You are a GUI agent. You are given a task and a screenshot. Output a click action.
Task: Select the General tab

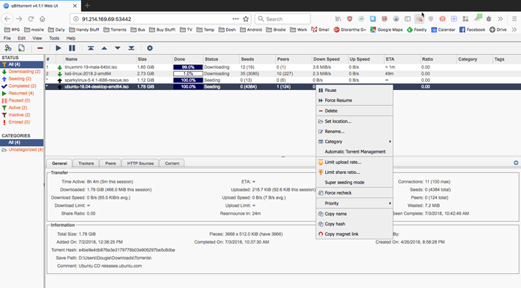coord(59,163)
